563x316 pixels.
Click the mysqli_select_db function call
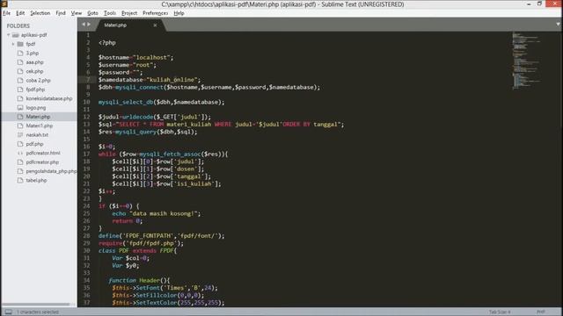coord(126,102)
